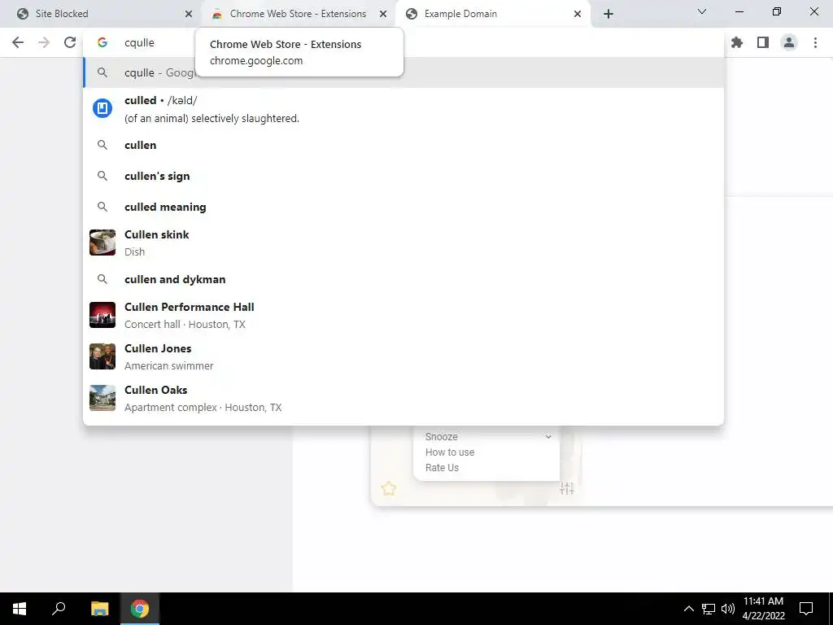Open the Extensions puzzle icon
833x625 pixels.
point(737,42)
